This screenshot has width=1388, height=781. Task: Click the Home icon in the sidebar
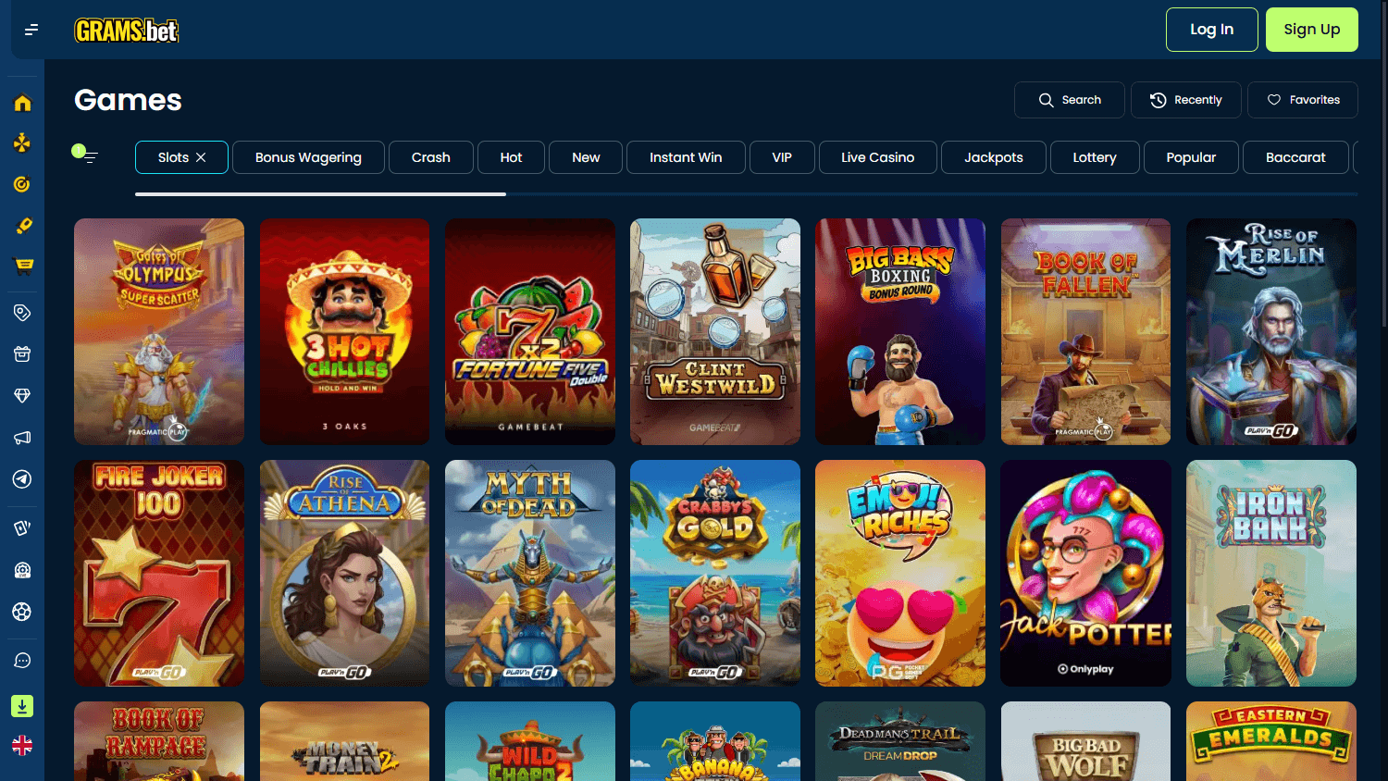pyautogui.click(x=22, y=102)
